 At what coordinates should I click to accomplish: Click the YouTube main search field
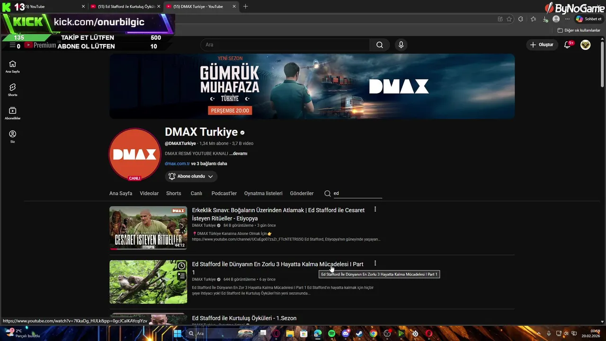(x=285, y=45)
